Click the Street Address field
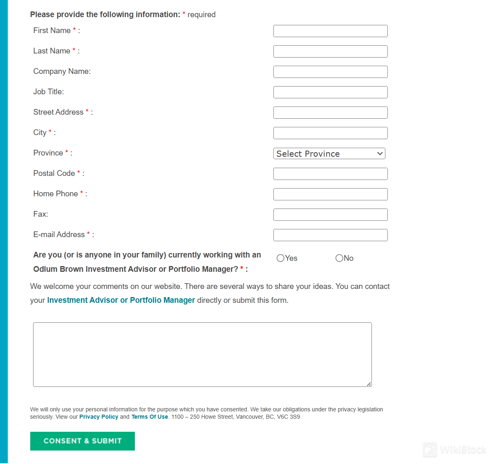This screenshot has height=464, width=490. (330, 113)
